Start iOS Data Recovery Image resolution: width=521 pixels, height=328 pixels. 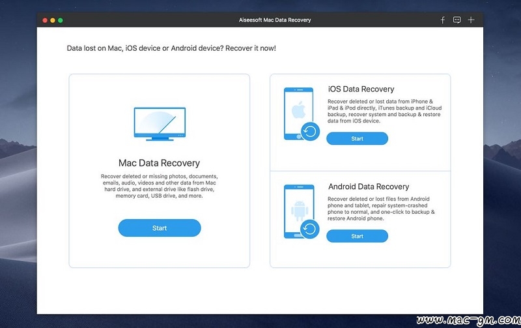pos(357,138)
